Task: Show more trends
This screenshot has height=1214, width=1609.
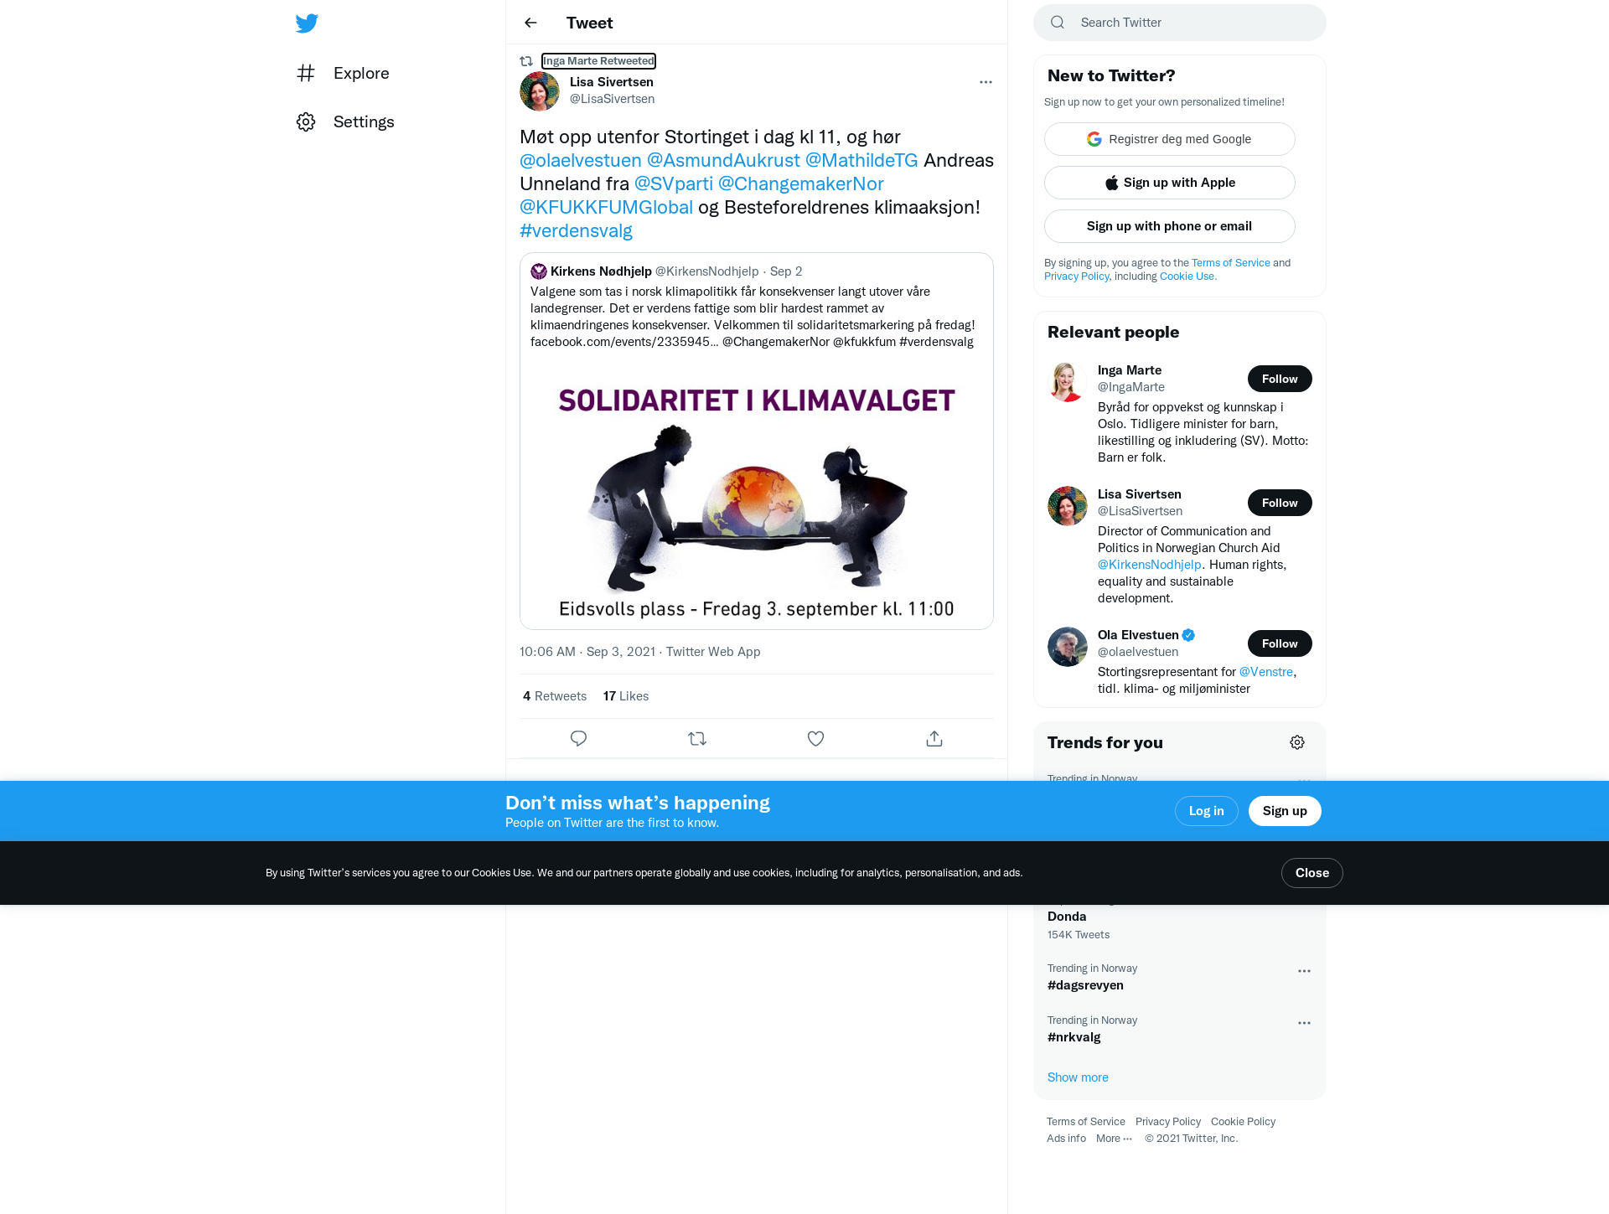Action: point(1078,1077)
